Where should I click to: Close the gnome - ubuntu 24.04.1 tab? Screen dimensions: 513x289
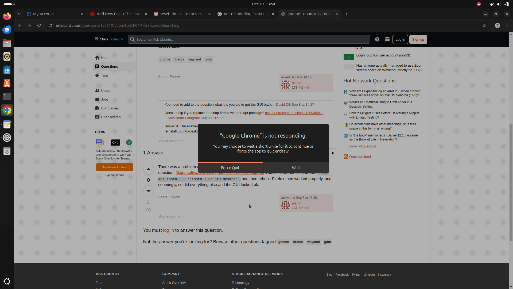(337, 14)
